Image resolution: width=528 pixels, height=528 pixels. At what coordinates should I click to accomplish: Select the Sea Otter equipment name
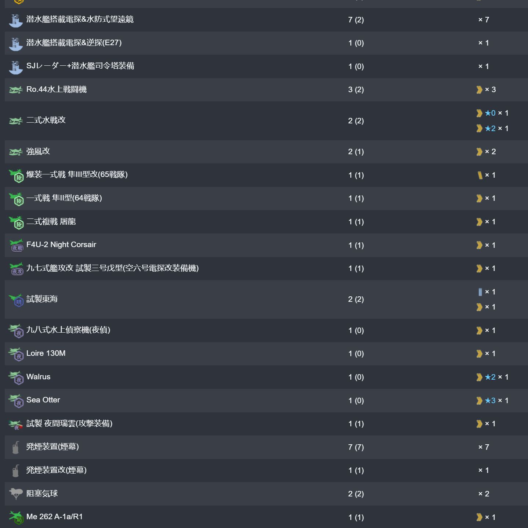pyautogui.click(x=43, y=400)
